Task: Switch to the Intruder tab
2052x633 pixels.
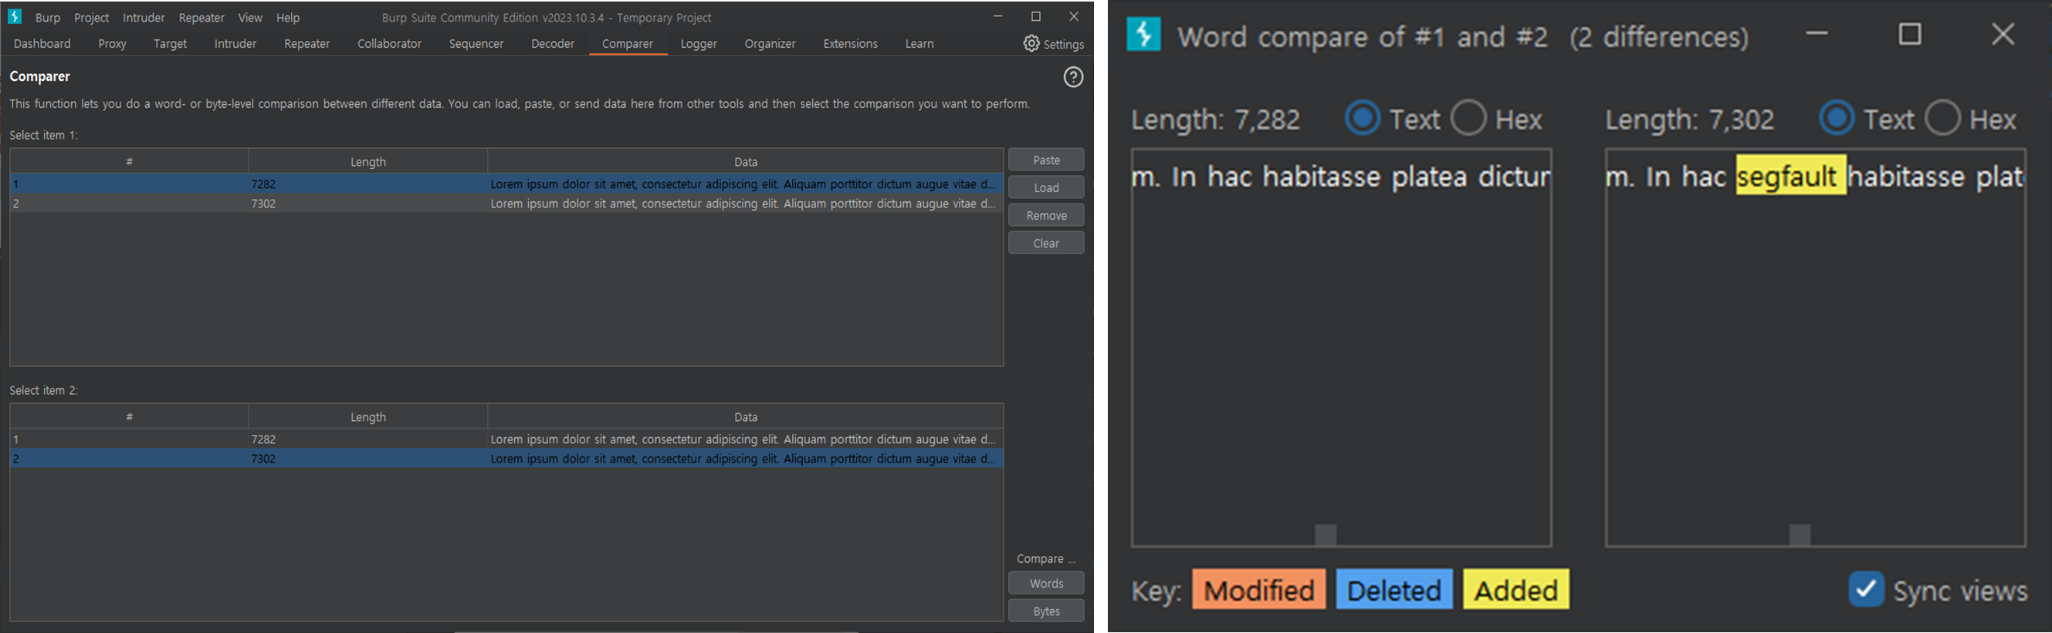Action: (x=235, y=44)
